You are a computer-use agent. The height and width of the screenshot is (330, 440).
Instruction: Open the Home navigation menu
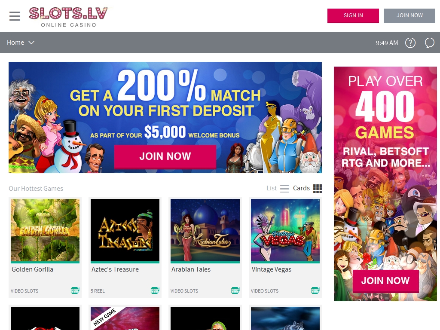coord(21,43)
